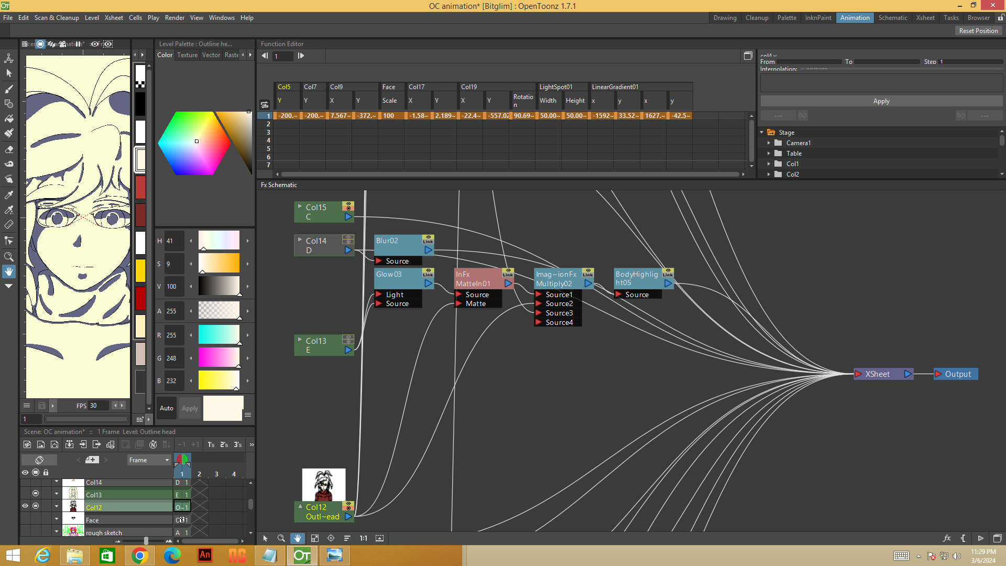Click the 2's reframe button
Viewport: 1006px width, 566px height.
point(224,444)
